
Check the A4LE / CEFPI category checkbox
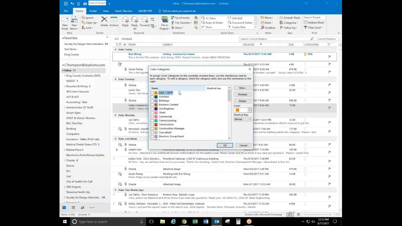point(152,93)
